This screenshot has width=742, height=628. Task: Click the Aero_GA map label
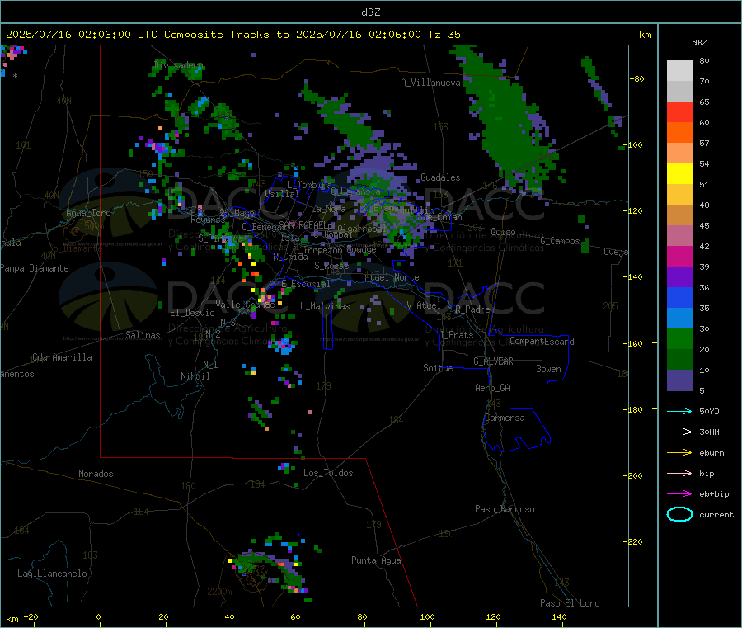click(x=493, y=388)
